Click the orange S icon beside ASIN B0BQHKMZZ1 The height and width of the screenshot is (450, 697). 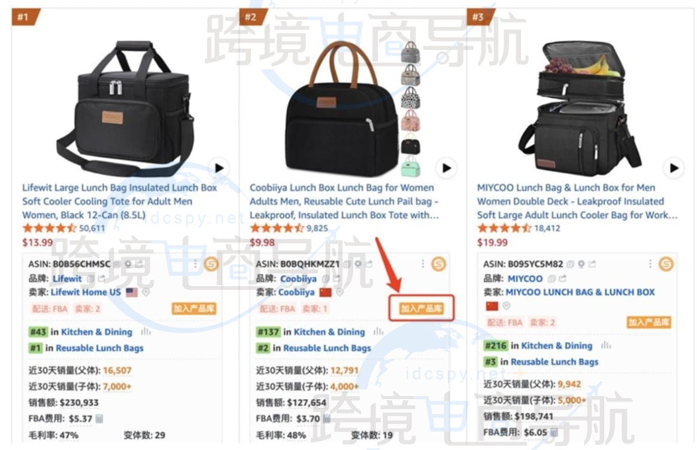[x=439, y=264]
